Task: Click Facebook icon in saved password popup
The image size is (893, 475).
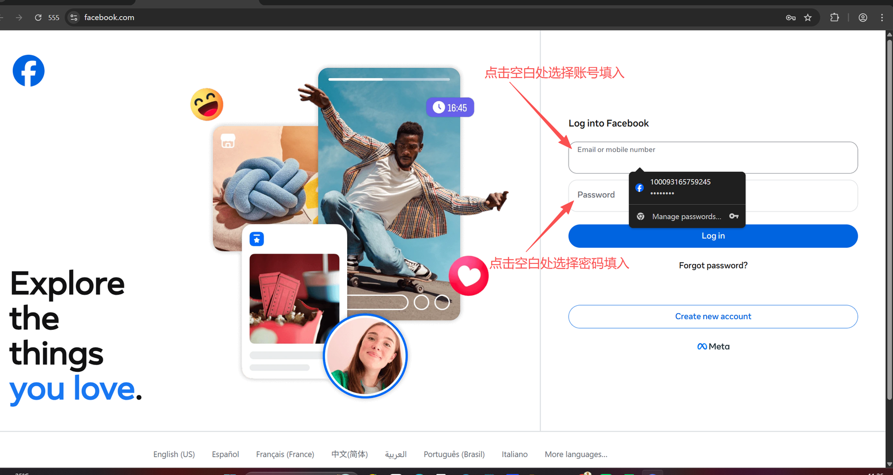Action: [x=640, y=188]
